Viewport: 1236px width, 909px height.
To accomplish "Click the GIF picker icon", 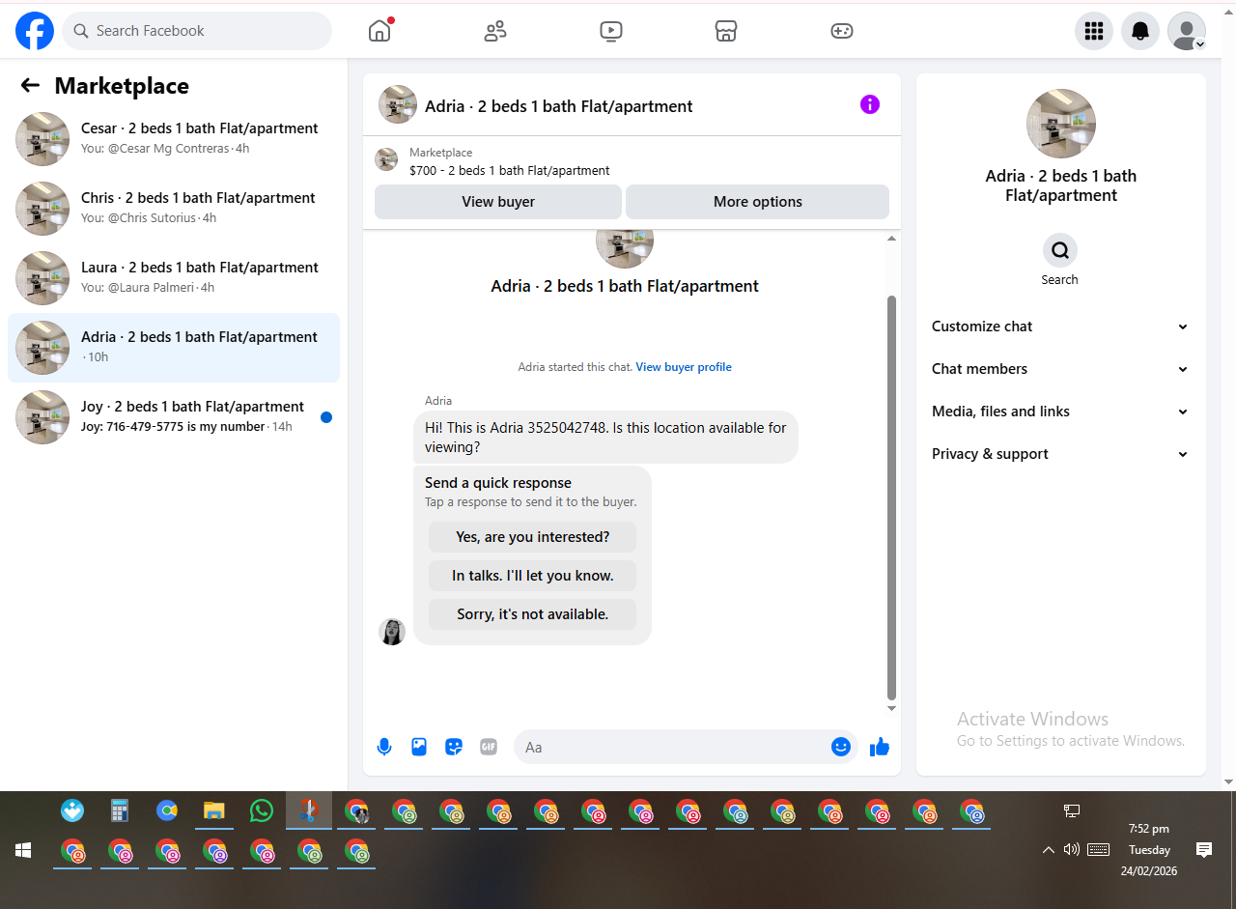I will [x=489, y=747].
